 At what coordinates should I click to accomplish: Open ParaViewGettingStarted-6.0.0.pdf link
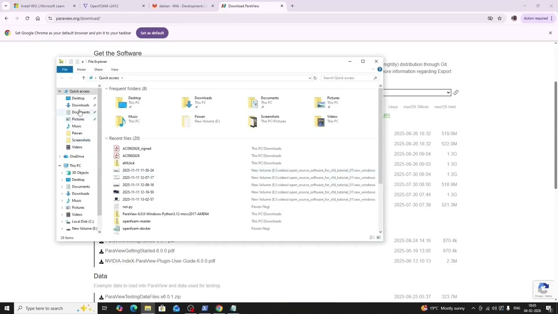click(139, 251)
